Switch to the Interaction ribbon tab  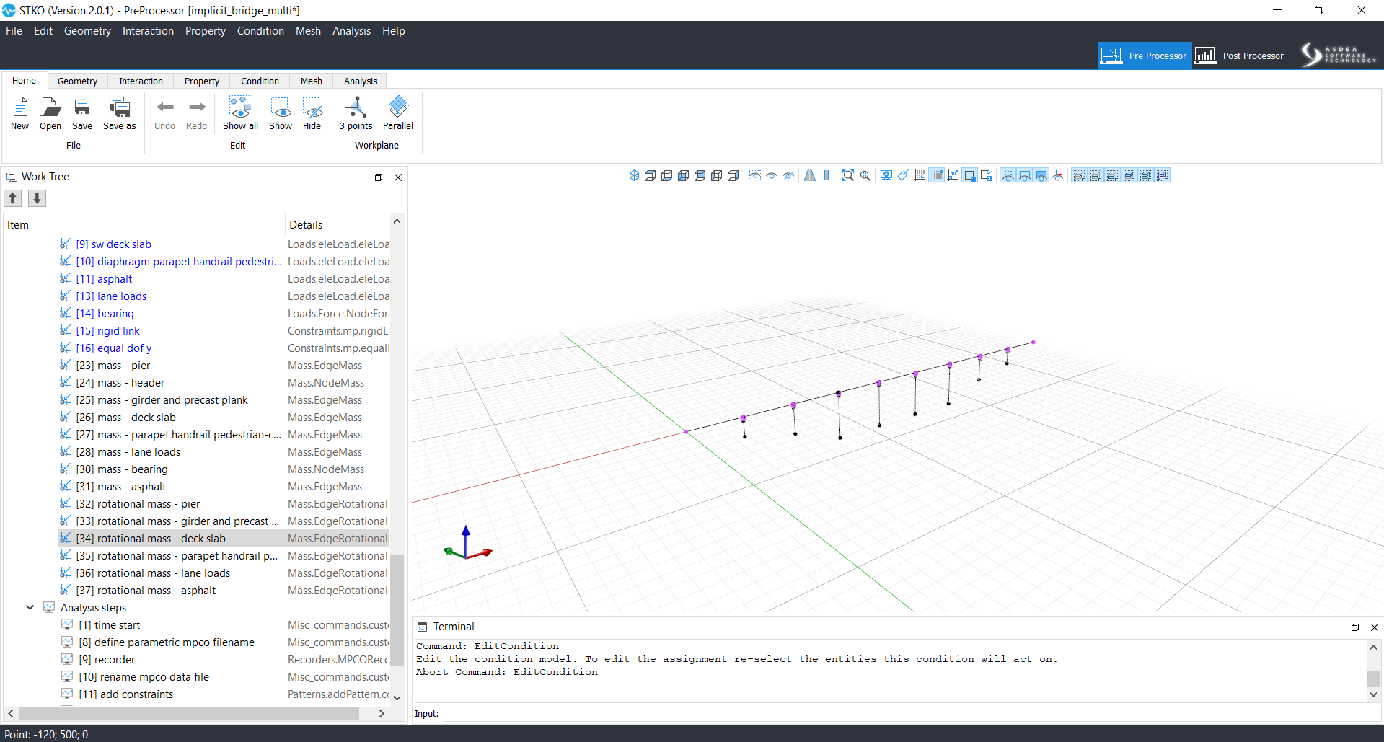[141, 81]
